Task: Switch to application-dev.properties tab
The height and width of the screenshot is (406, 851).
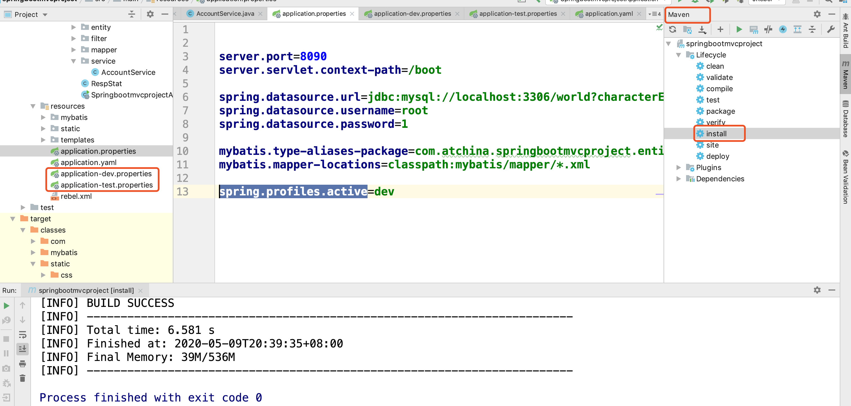Action: [412, 14]
